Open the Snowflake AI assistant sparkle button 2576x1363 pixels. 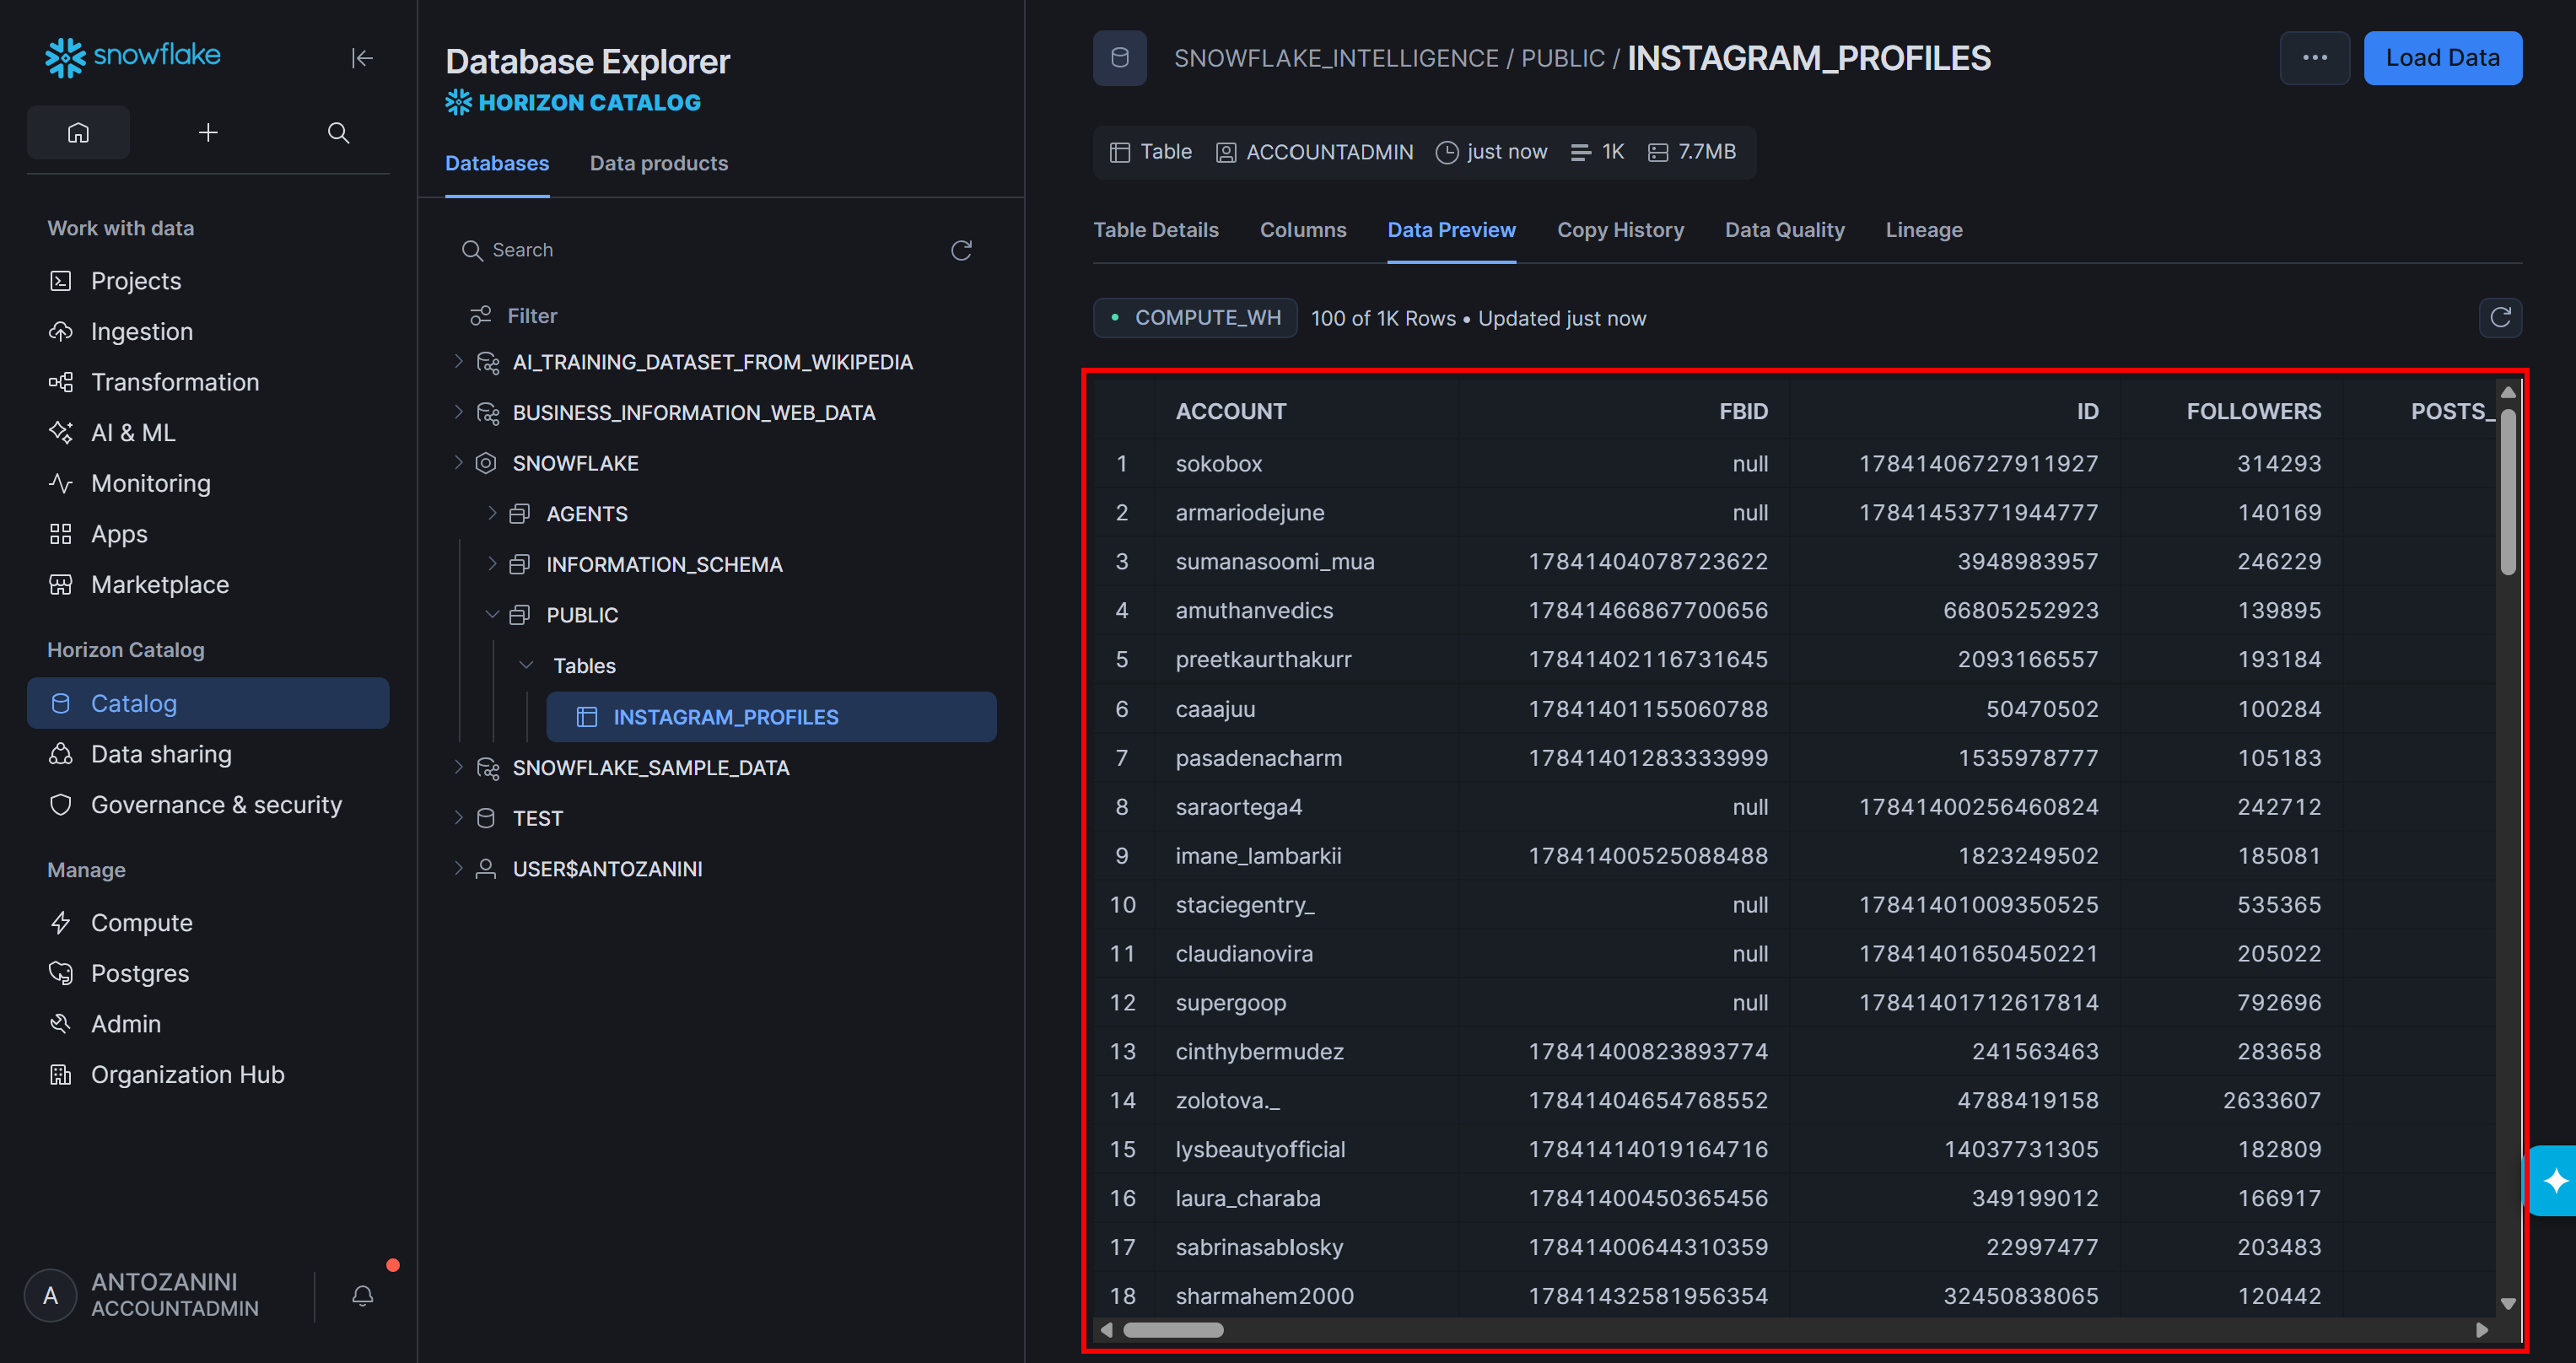[x=2555, y=1181]
